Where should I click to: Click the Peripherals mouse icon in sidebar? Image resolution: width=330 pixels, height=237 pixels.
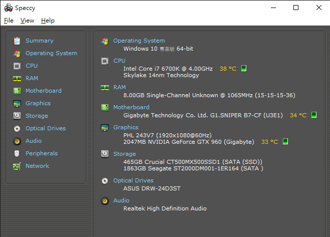[x=17, y=153]
